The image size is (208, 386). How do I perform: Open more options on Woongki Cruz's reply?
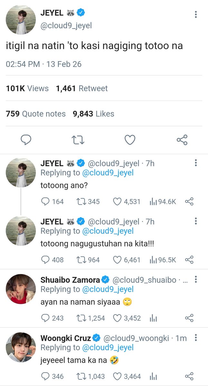(196, 337)
